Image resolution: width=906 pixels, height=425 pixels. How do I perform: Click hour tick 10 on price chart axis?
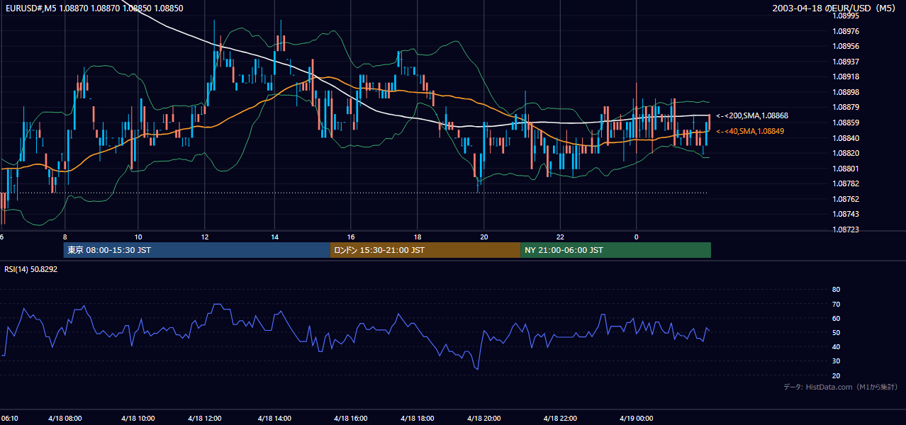(x=138, y=237)
